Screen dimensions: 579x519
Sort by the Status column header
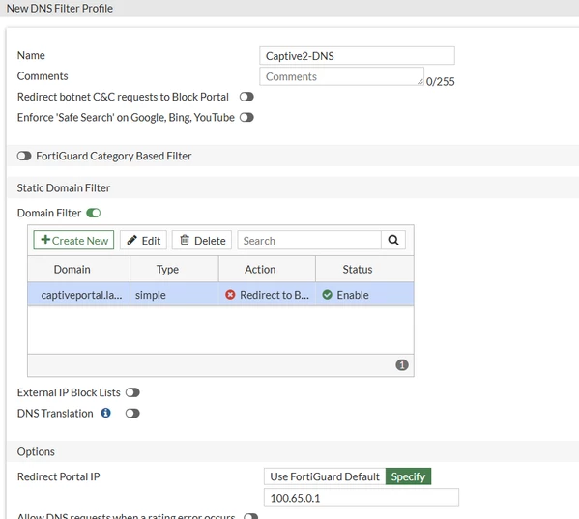pyautogui.click(x=364, y=269)
